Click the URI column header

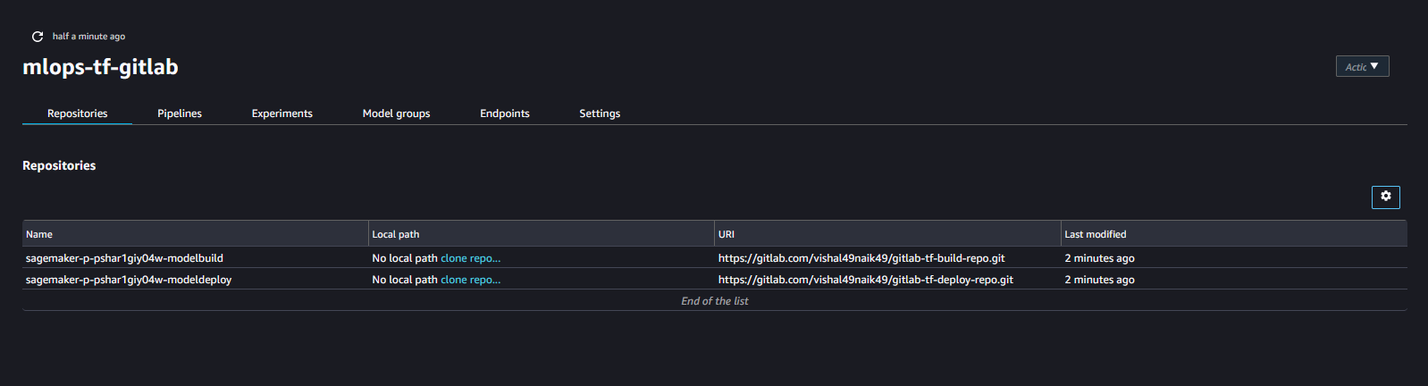click(727, 234)
